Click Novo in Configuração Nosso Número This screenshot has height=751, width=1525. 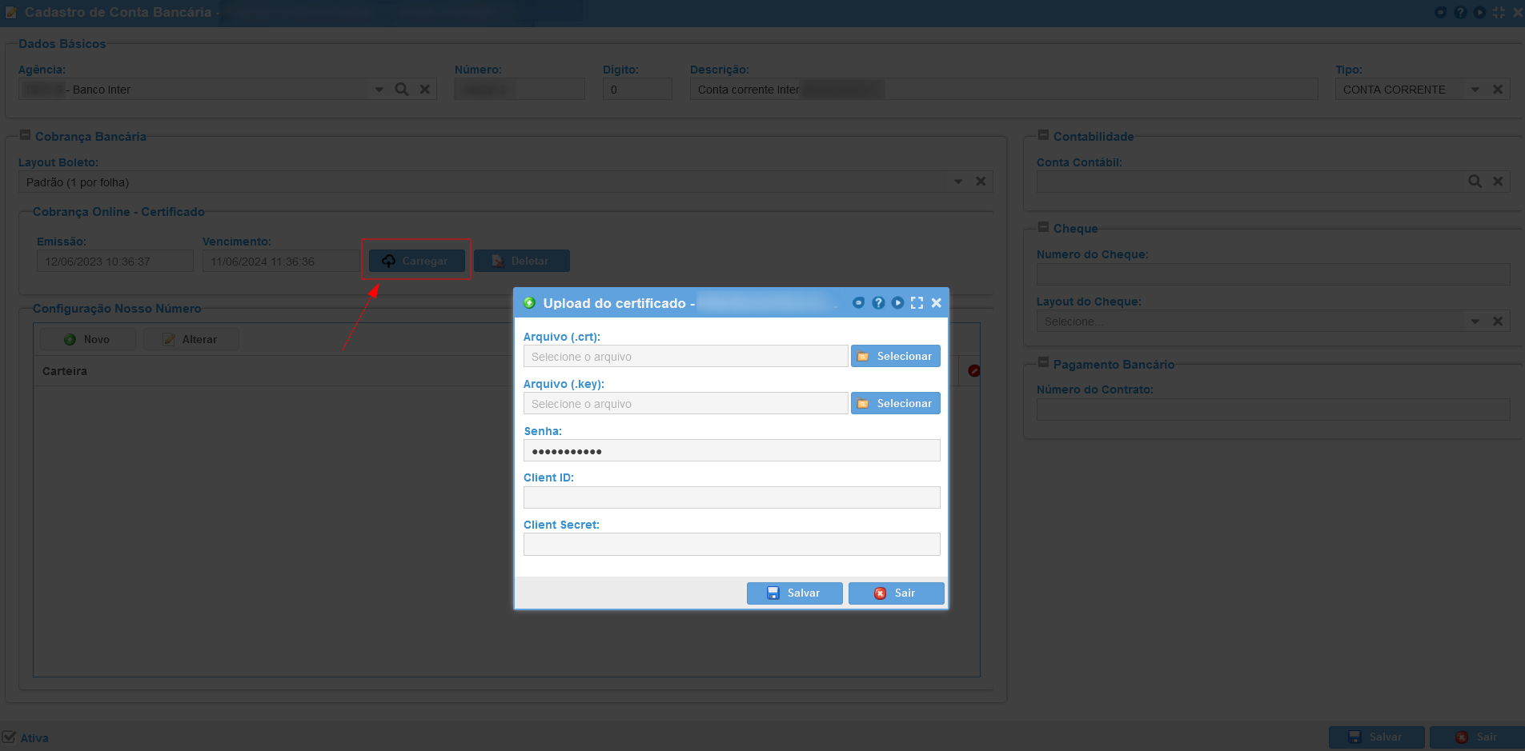(87, 339)
